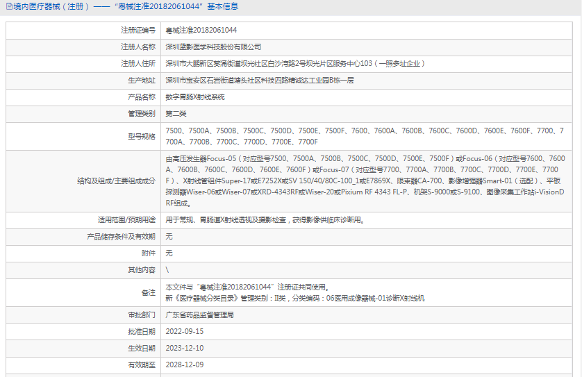Image resolution: width=582 pixels, height=377 pixels.
Task: Select the backslash value in 其他内容 row
Action: click(167, 270)
